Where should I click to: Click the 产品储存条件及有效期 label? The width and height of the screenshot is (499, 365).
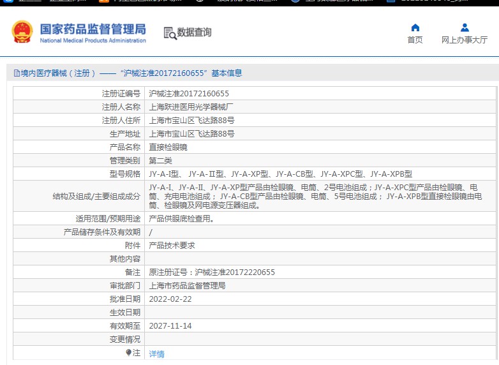pos(102,232)
